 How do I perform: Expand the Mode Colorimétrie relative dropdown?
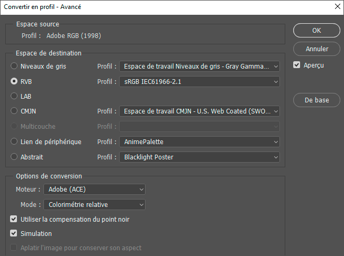pos(94,204)
